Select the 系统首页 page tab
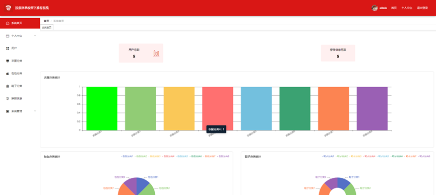Image resolution: width=436 pixels, height=195 pixels. coord(47,27)
